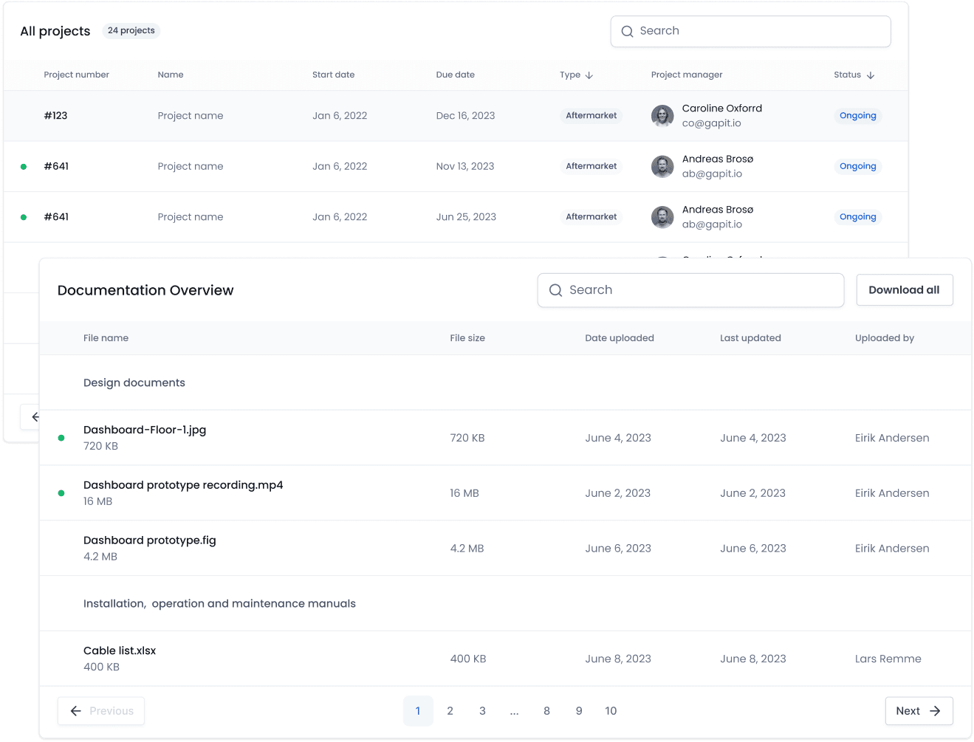Sort projects by Status column

click(854, 75)
